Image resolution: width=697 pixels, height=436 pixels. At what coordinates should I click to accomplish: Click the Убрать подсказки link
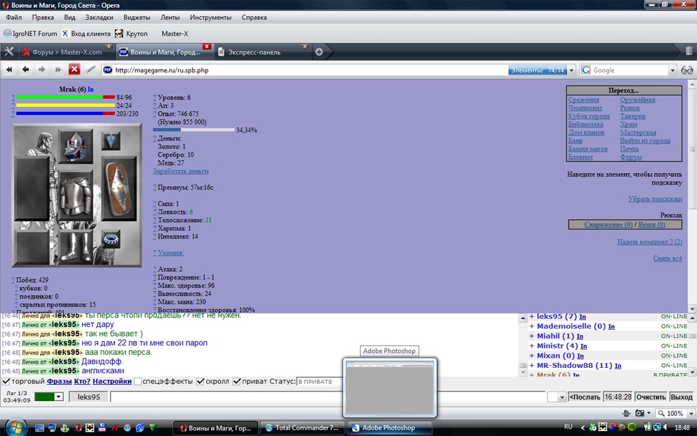pos(655,199)
